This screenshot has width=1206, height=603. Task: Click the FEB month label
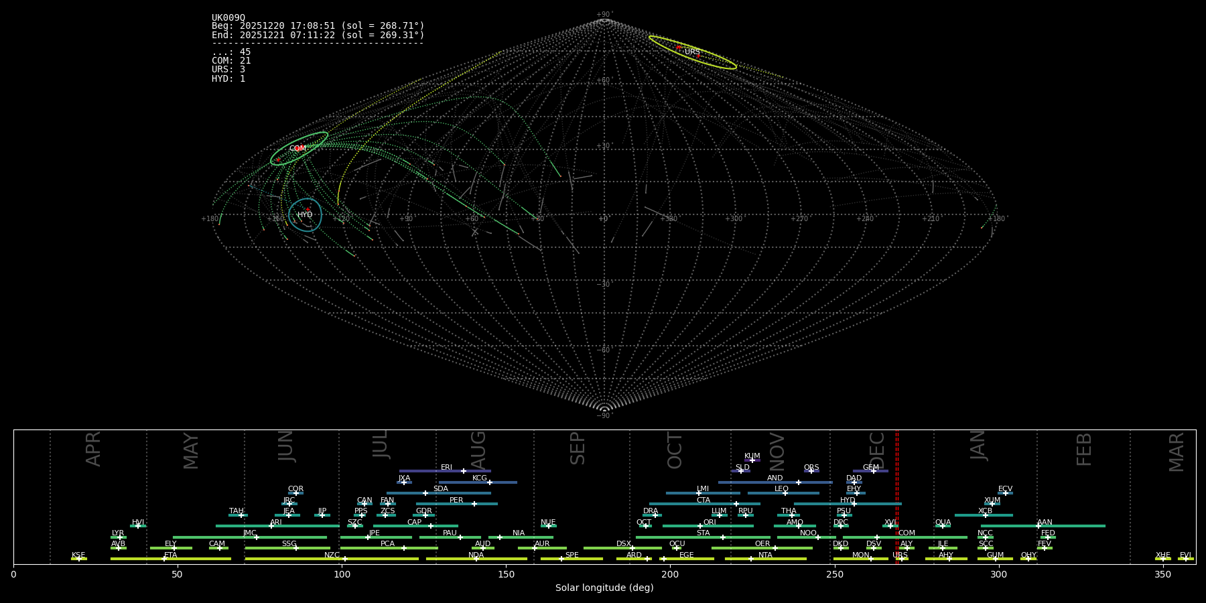click(x=1084, y=450)
